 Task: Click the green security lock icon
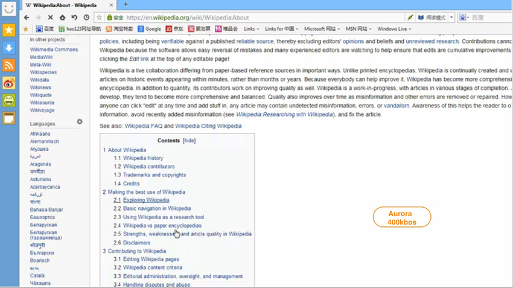110,18
